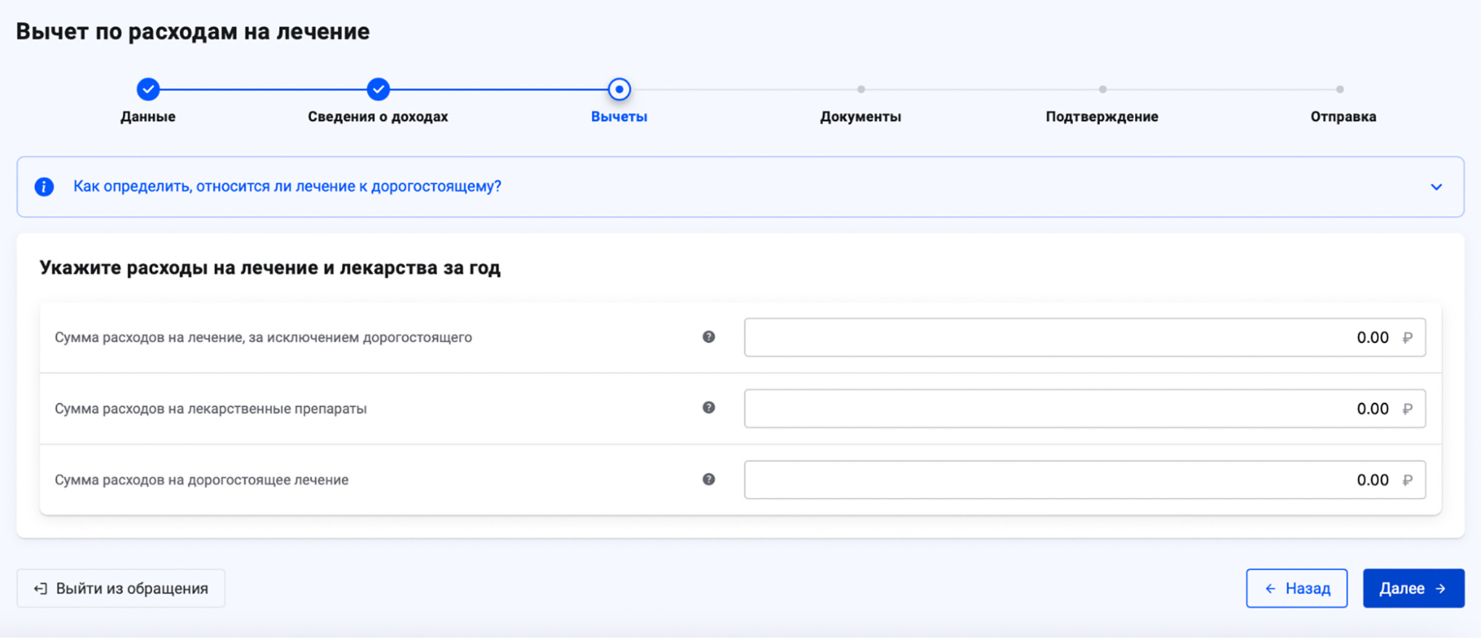Expand the info banner with chevron arrow
This screenshot has width=1481, height=638.
pos(1437,187)
